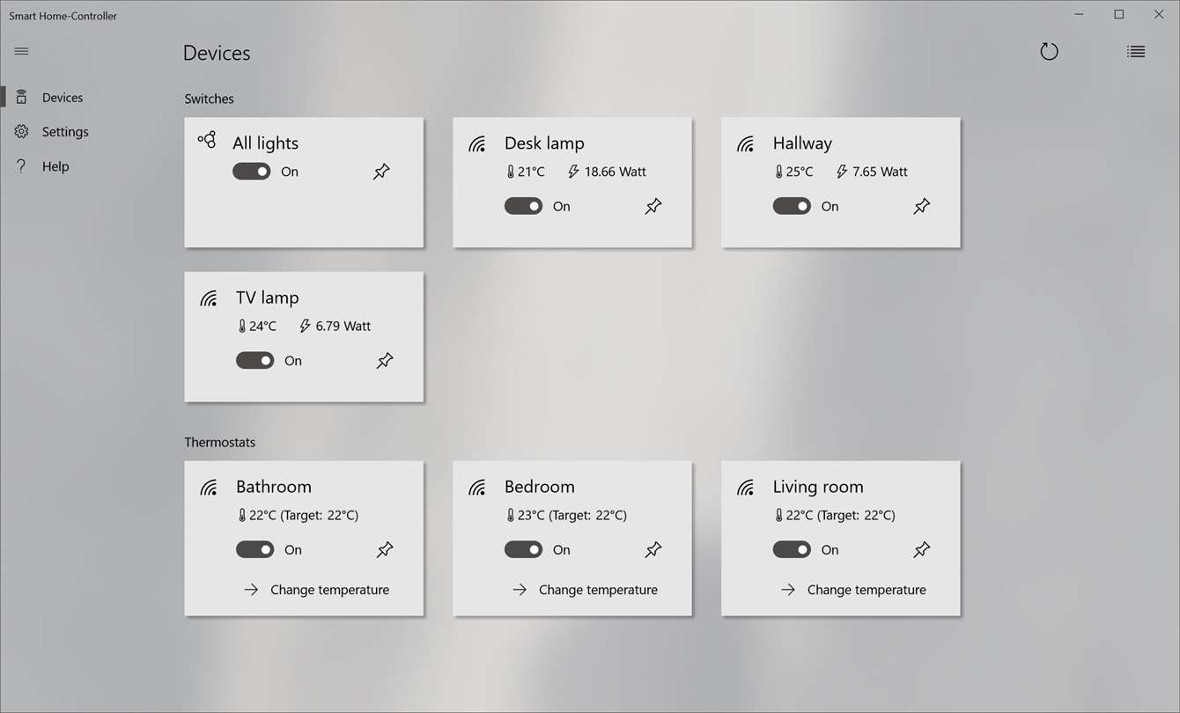Pin the Desk lamp device

pyautogui.click(x=653, y=206)
